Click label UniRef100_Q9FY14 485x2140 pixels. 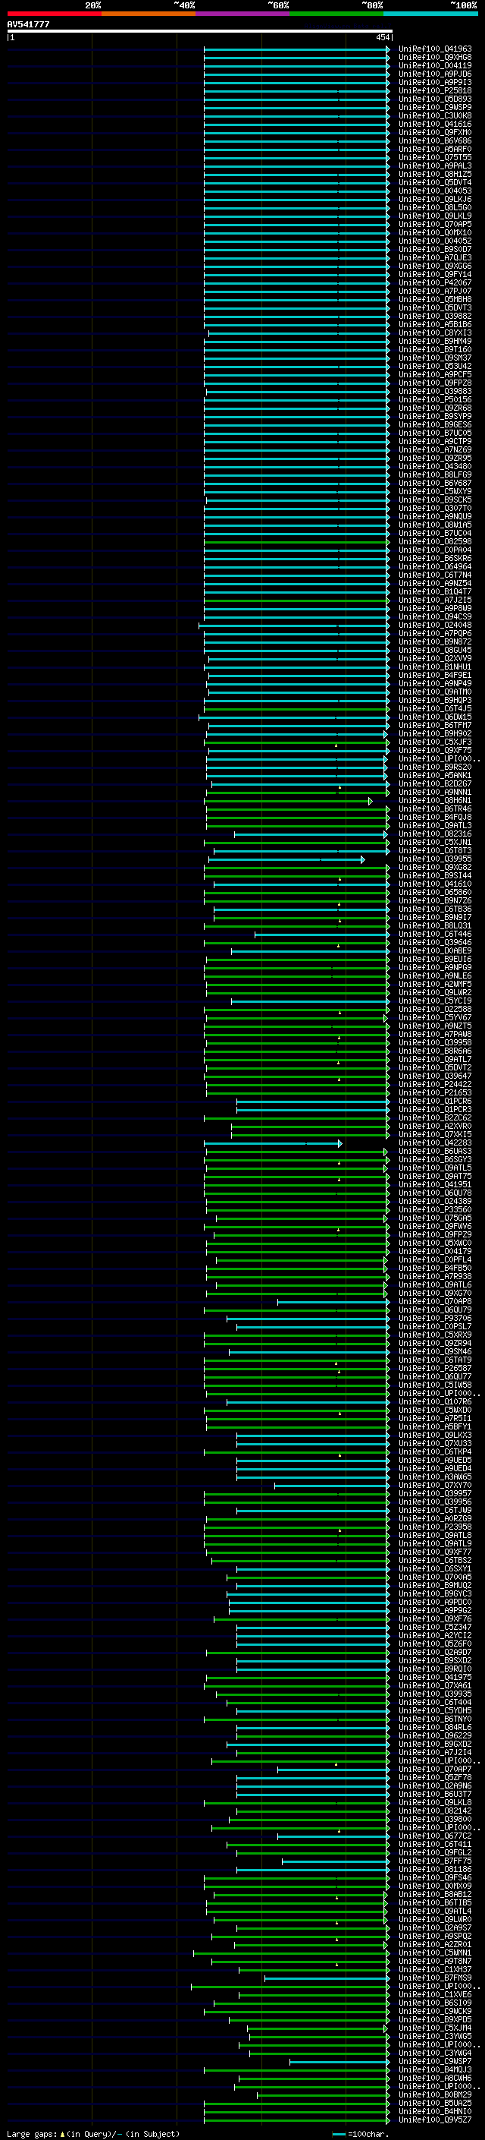tap(434, 274)
